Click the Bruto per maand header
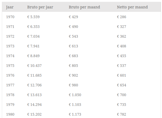Screen dimensions: 162x118 coord(84,7)
